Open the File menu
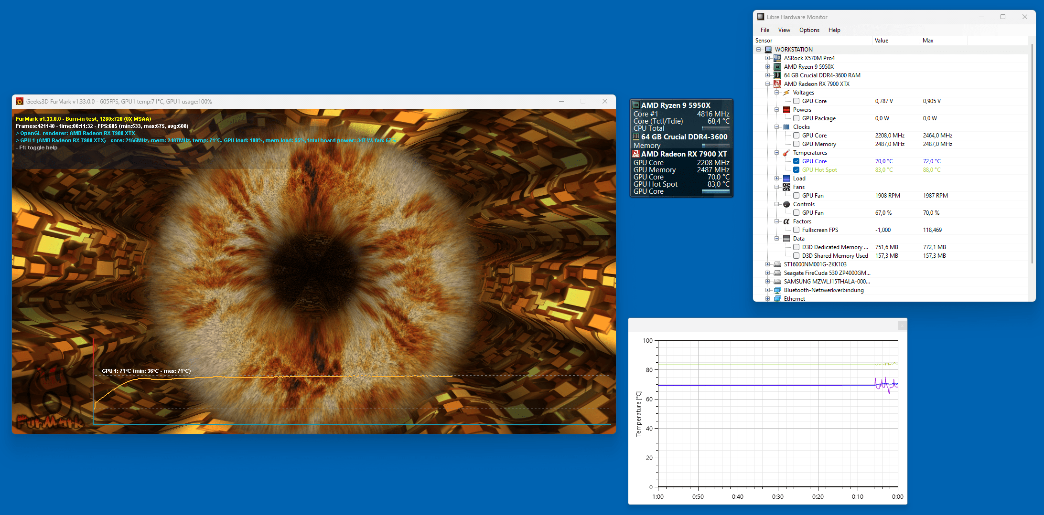 pos(765,30)
